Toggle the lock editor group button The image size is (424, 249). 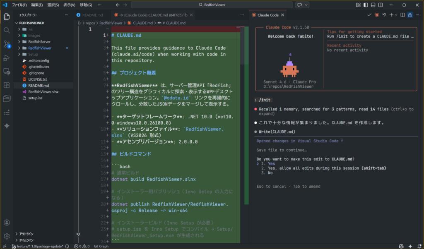tap(410, 15)
